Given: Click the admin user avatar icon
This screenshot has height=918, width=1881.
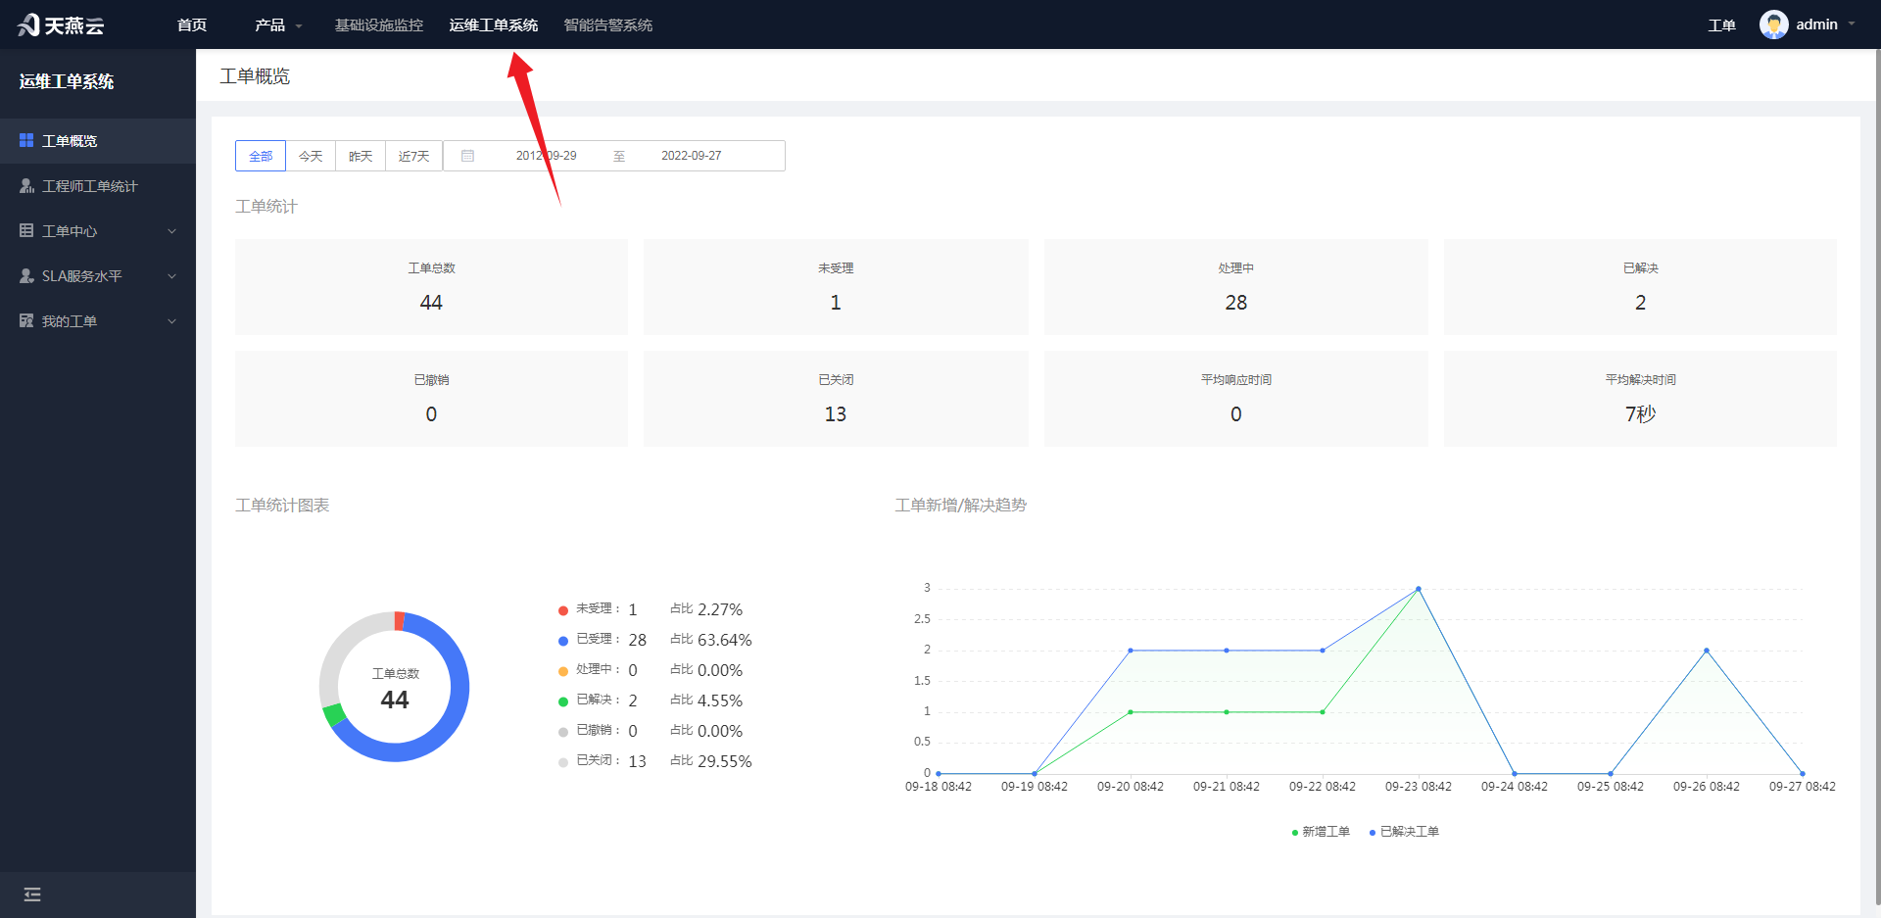Looking at the screenshot, I should pyautogui.click(x=1773, y=24).
